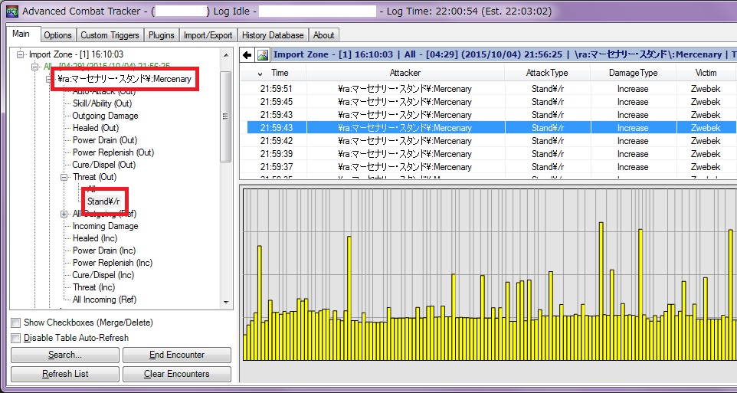737x393 pixels.
Task: Click the tree scrollbar down arrow
Action: pos(226,303)
